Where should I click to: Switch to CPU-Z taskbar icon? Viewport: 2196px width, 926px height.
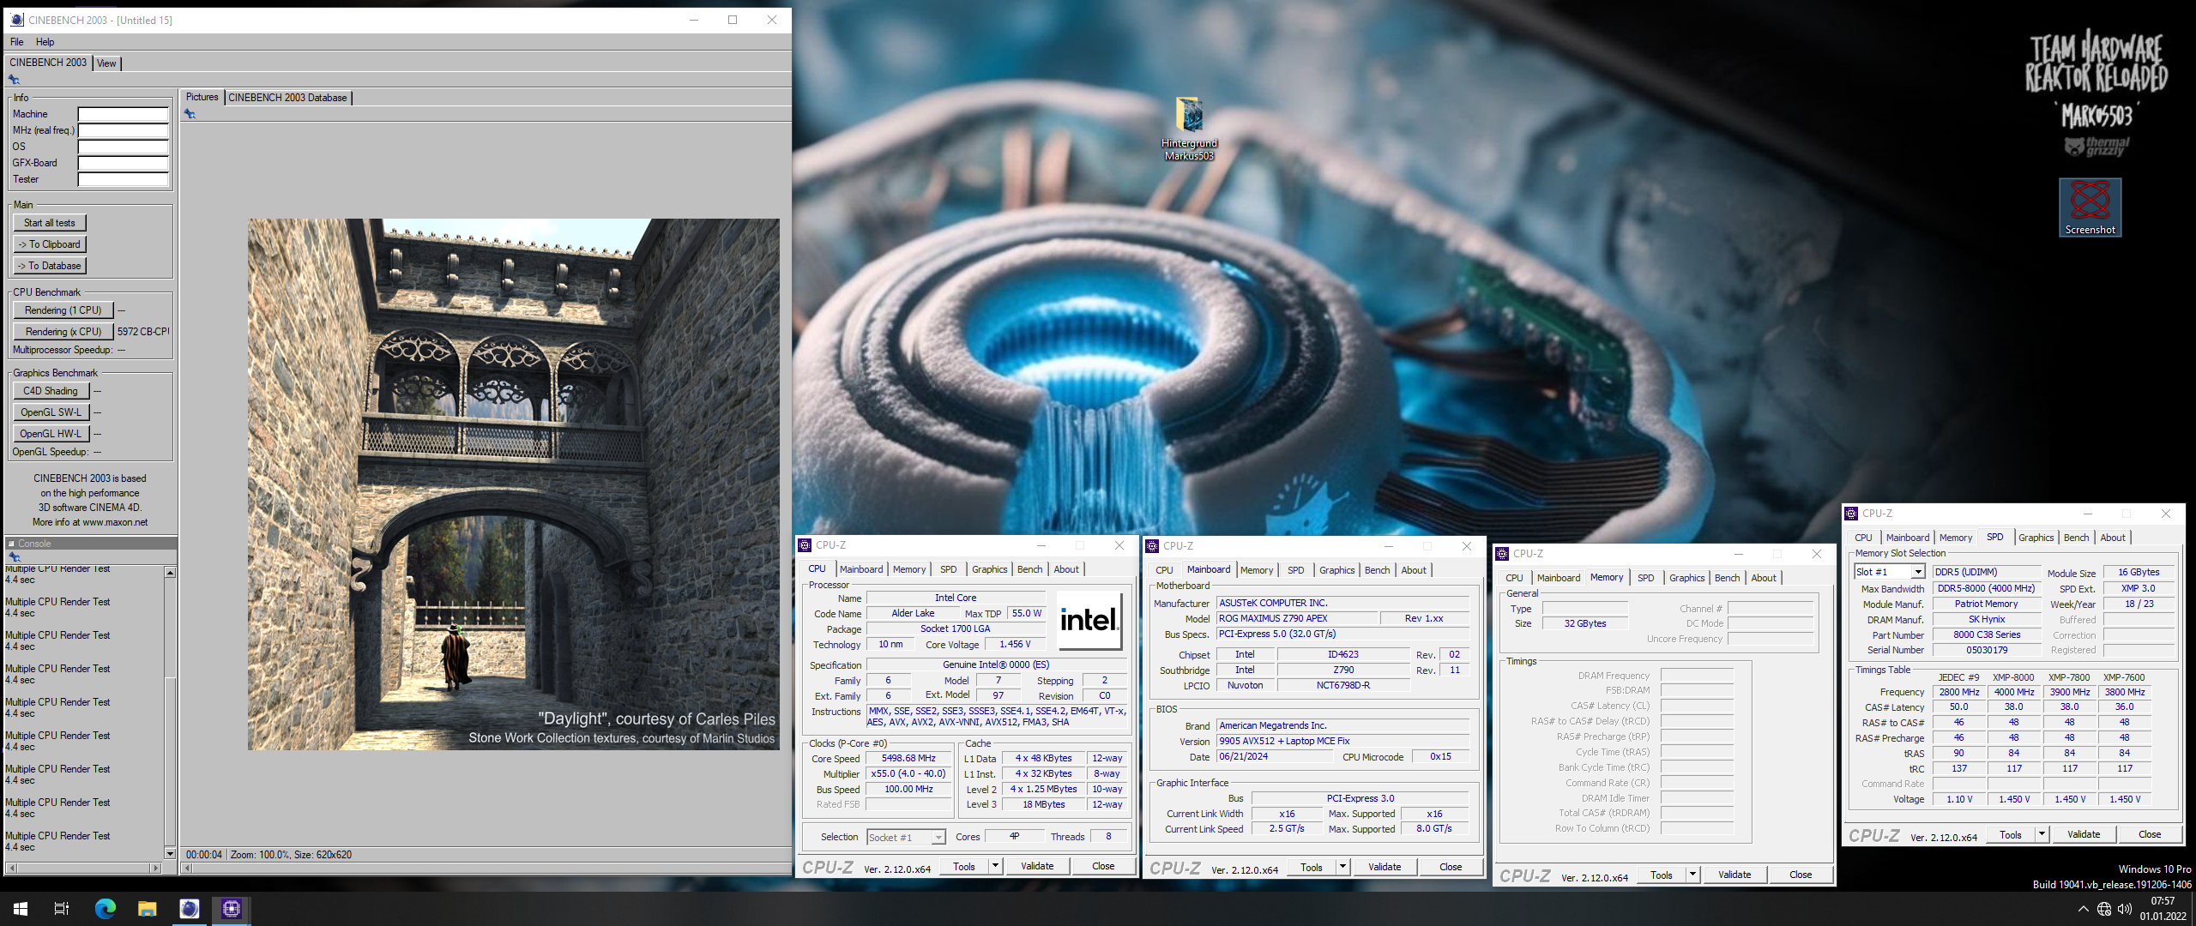(x=231, y=909)
